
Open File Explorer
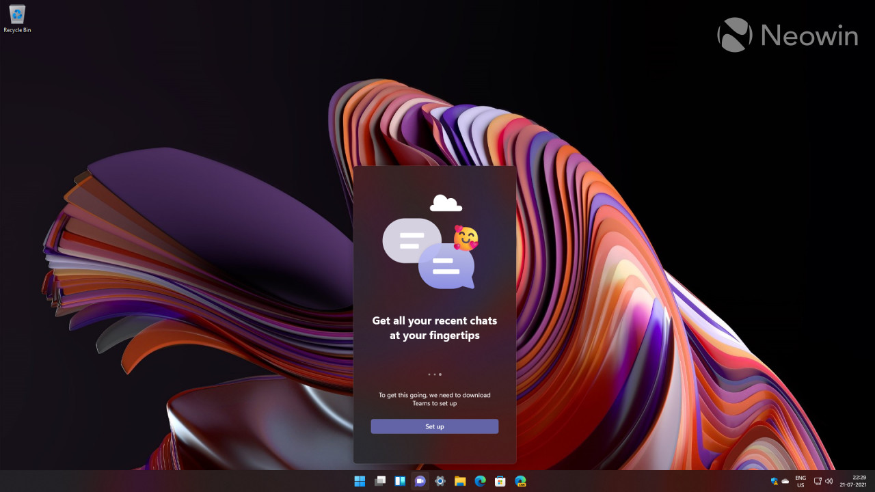coord(460,480)
